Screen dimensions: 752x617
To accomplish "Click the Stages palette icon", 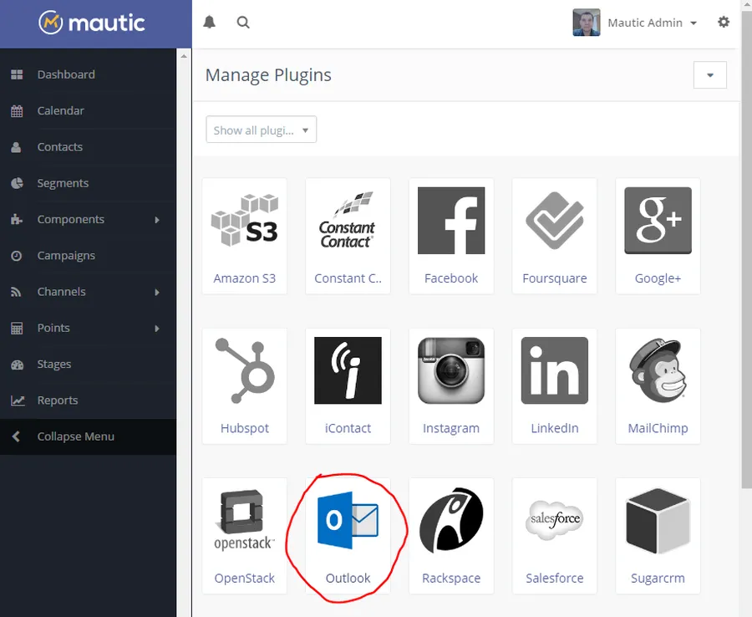I will tap(17, 365).
